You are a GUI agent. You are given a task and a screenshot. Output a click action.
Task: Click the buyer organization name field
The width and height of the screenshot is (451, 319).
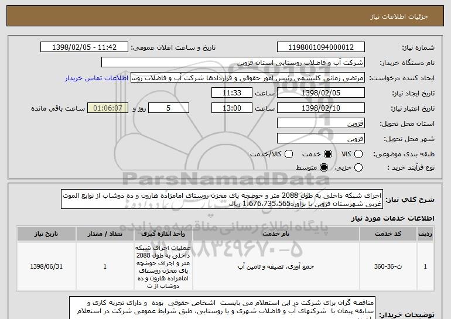233,62
